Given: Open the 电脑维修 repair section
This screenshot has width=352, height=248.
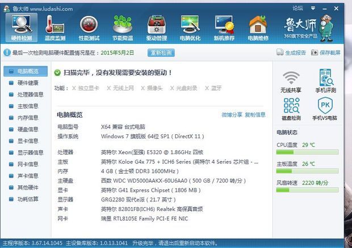Looking at the screenshot, I should pyautogui.click(x=258, y=28).
